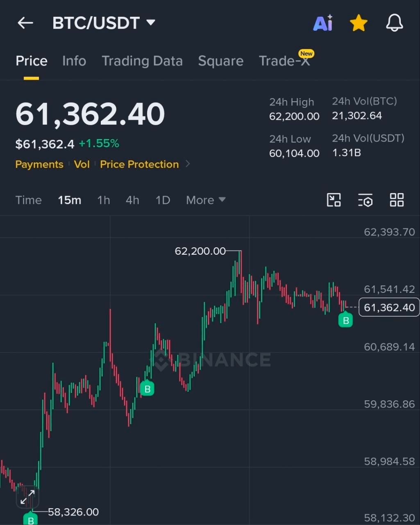Open the AI assistant icon
This screenshot has height=525, width=420.
point(323,23)
